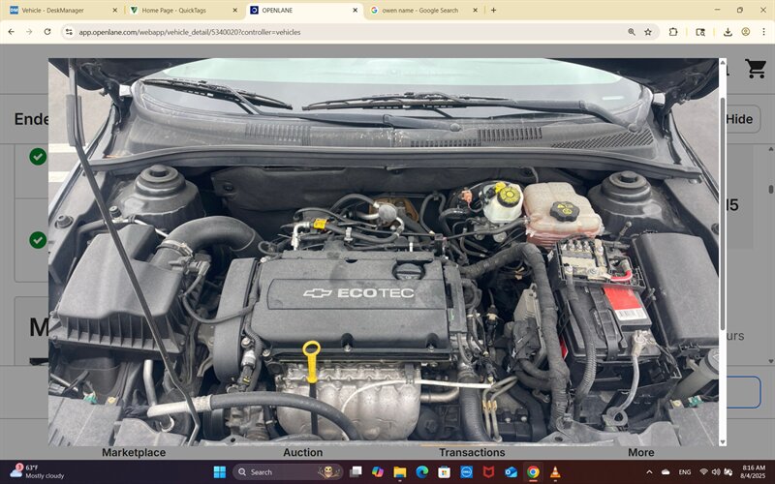775x484 pixels.
Task: Open the Dell app in taskbar
Action: [467, 472]
